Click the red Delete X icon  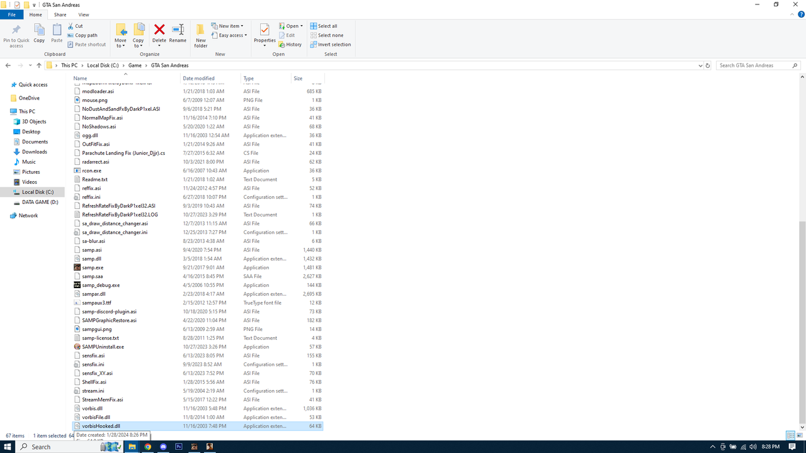click(x=159, y=30)
